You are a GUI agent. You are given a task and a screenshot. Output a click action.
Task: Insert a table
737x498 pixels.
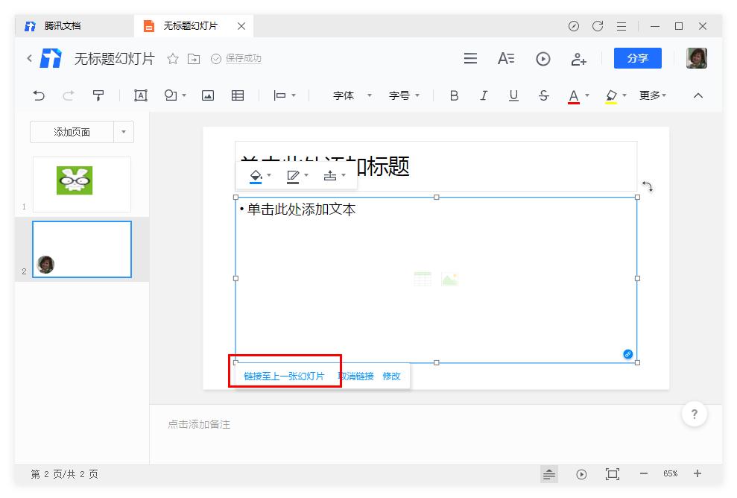(x=237, y=95)
